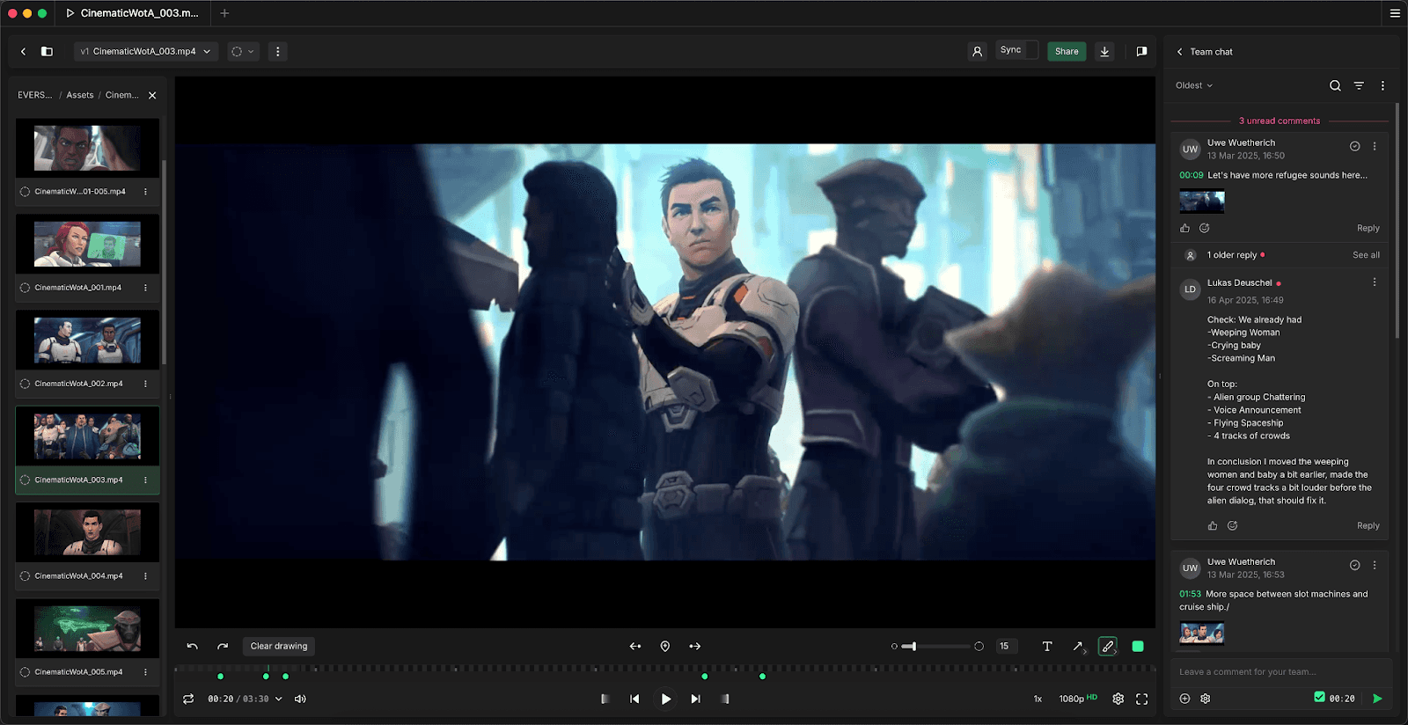Select the Pen drawing tool

pyautogui.click(x=1108, y=646)
